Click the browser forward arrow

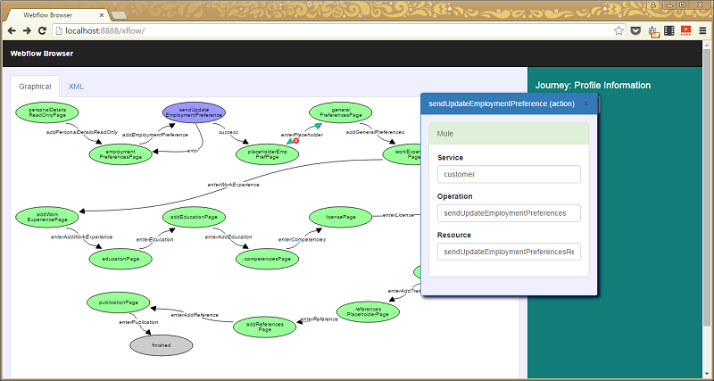[x=28, y=30]
